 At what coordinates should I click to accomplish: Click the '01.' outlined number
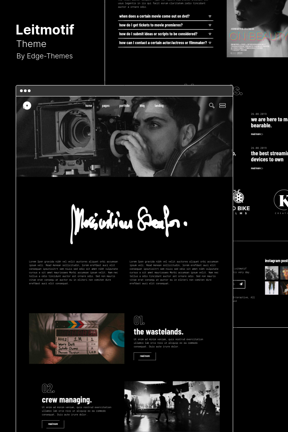click(x=139, y=320)
